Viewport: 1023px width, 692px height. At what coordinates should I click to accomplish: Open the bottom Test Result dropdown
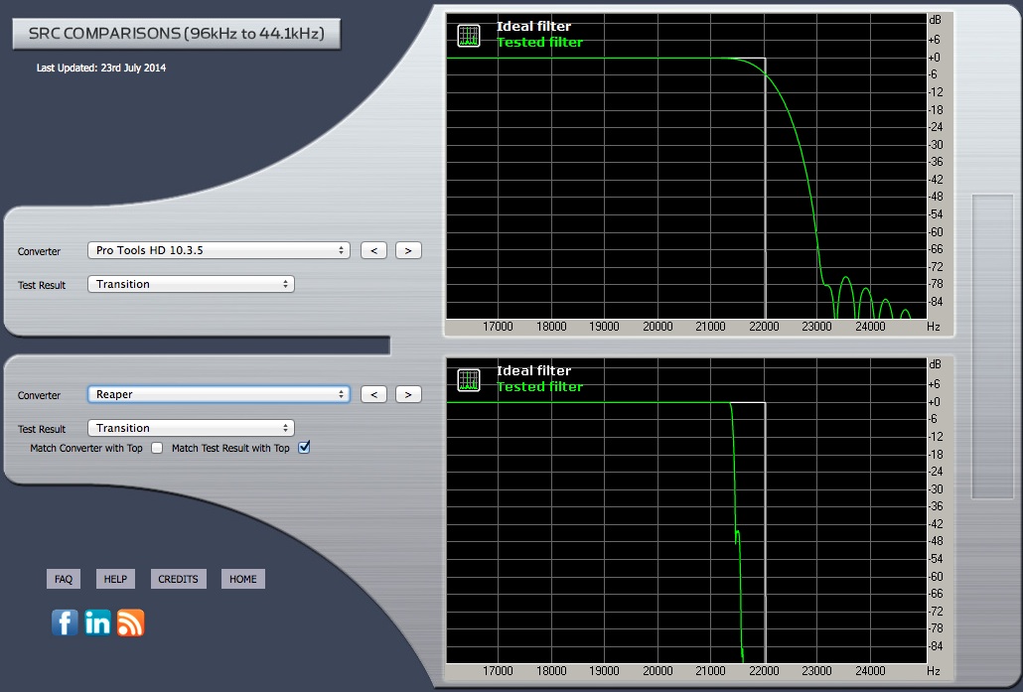[191, 429]
